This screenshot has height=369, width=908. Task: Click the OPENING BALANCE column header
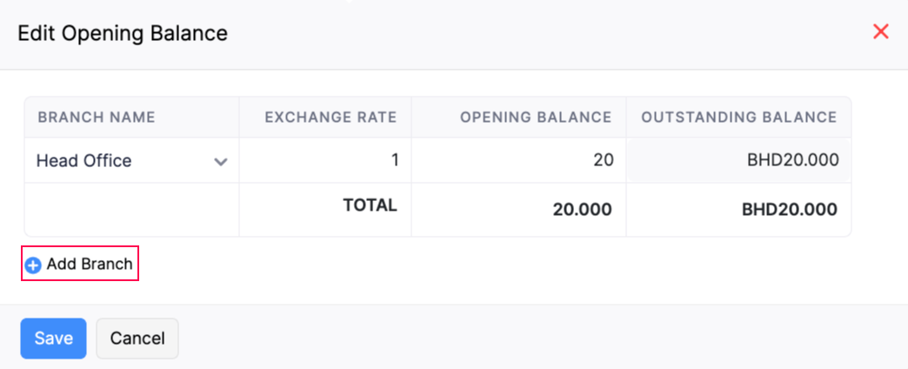[536, 117]
